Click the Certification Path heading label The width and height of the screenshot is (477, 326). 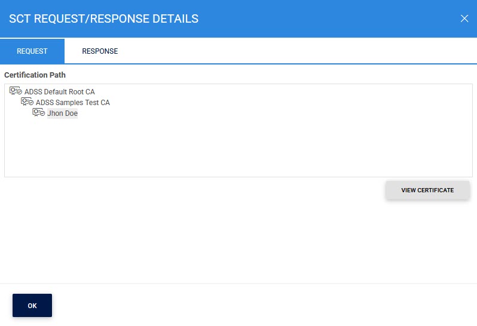coord(35,75)
